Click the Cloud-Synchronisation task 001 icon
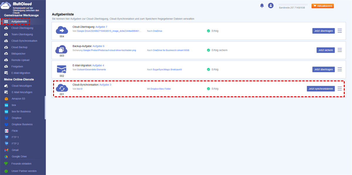Image resolution: width=352 pixels, height=175 pixels. coord(62,88)
